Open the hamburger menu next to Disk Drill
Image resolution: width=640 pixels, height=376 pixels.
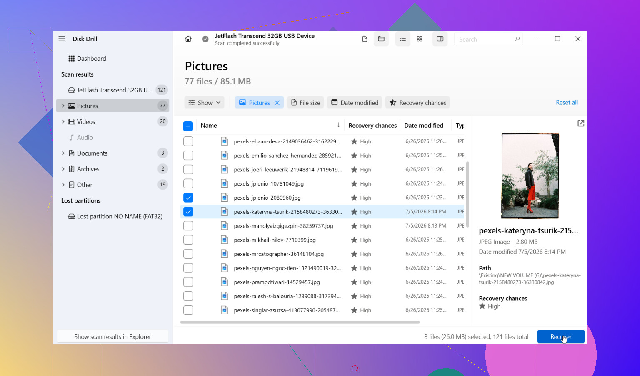pos(62,39)
